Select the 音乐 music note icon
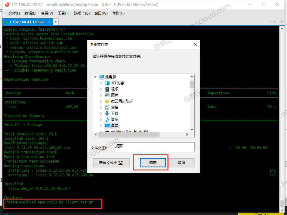This screenshot has height=215, width=287. coord(107,119)
